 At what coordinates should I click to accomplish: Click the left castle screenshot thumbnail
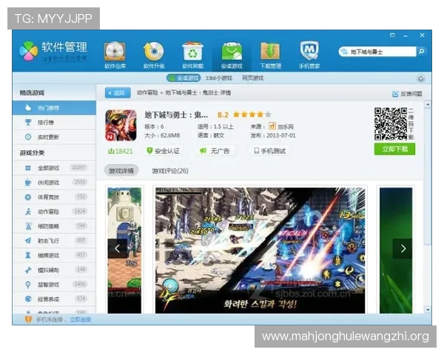pyautogui.click(x=124, y=250)
